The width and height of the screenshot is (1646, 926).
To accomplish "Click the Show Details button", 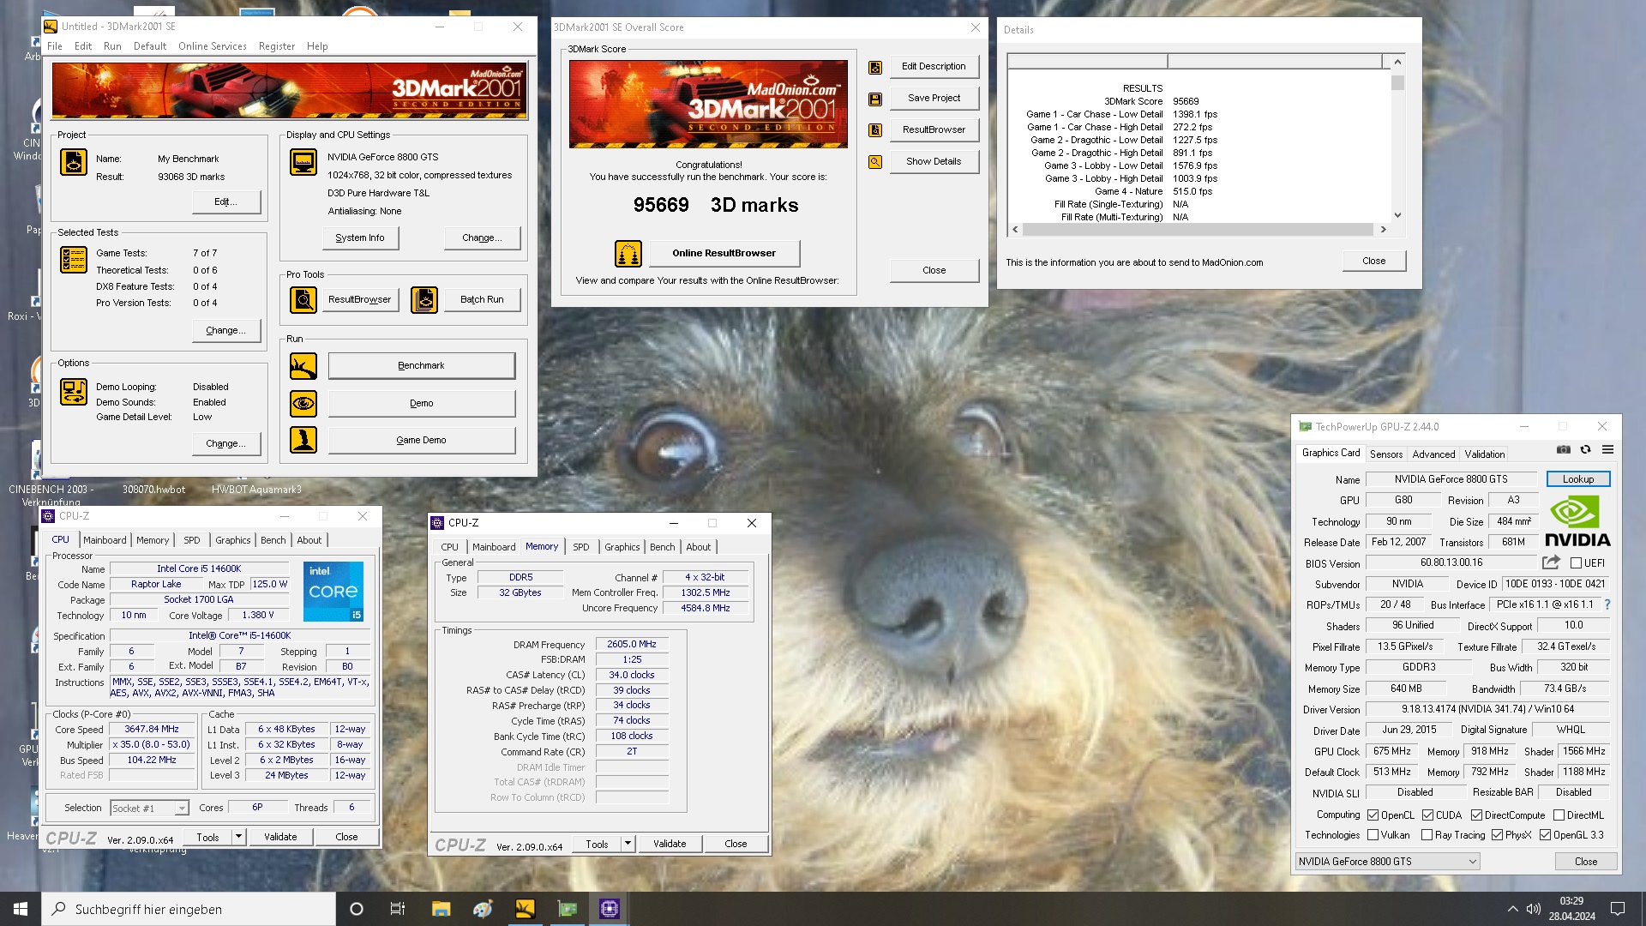I will (934, 162).
